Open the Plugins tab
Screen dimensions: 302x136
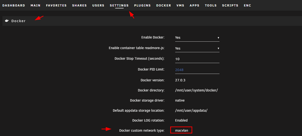point(142,5)
